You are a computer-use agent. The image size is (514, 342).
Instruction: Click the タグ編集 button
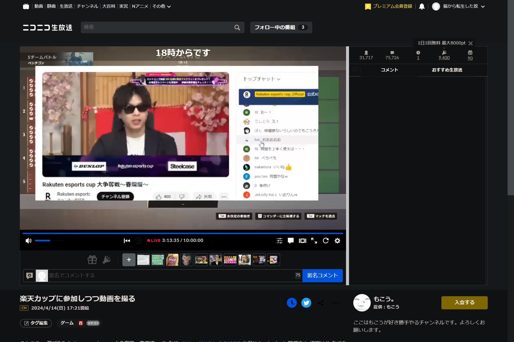(36, 323)
